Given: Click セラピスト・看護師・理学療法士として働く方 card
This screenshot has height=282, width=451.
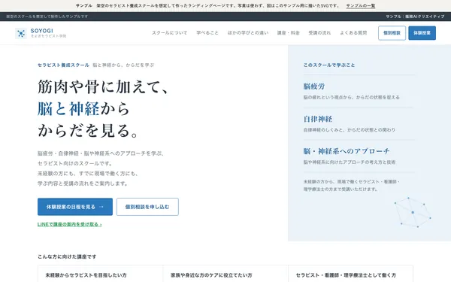Looking at the screenshot, I should click(350, 274).
